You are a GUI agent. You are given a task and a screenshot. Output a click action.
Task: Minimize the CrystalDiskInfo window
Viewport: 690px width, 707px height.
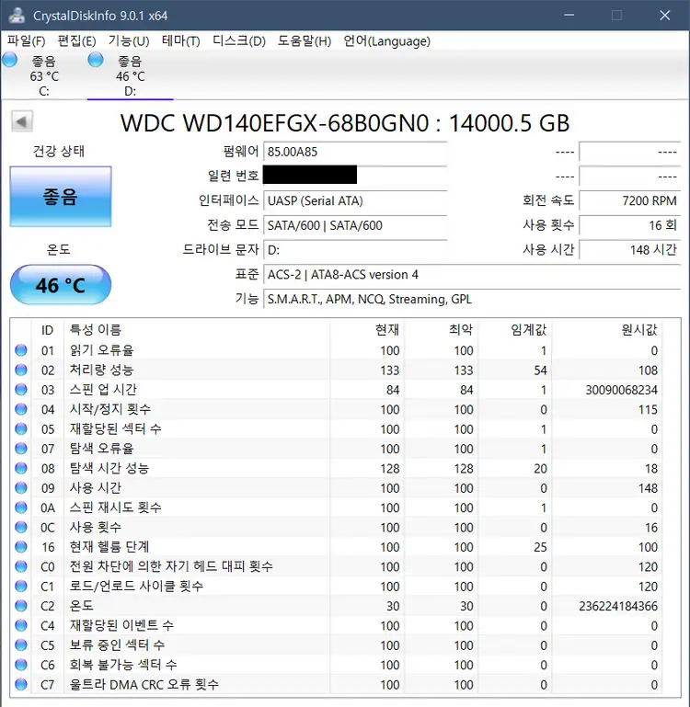click(569, 15)
